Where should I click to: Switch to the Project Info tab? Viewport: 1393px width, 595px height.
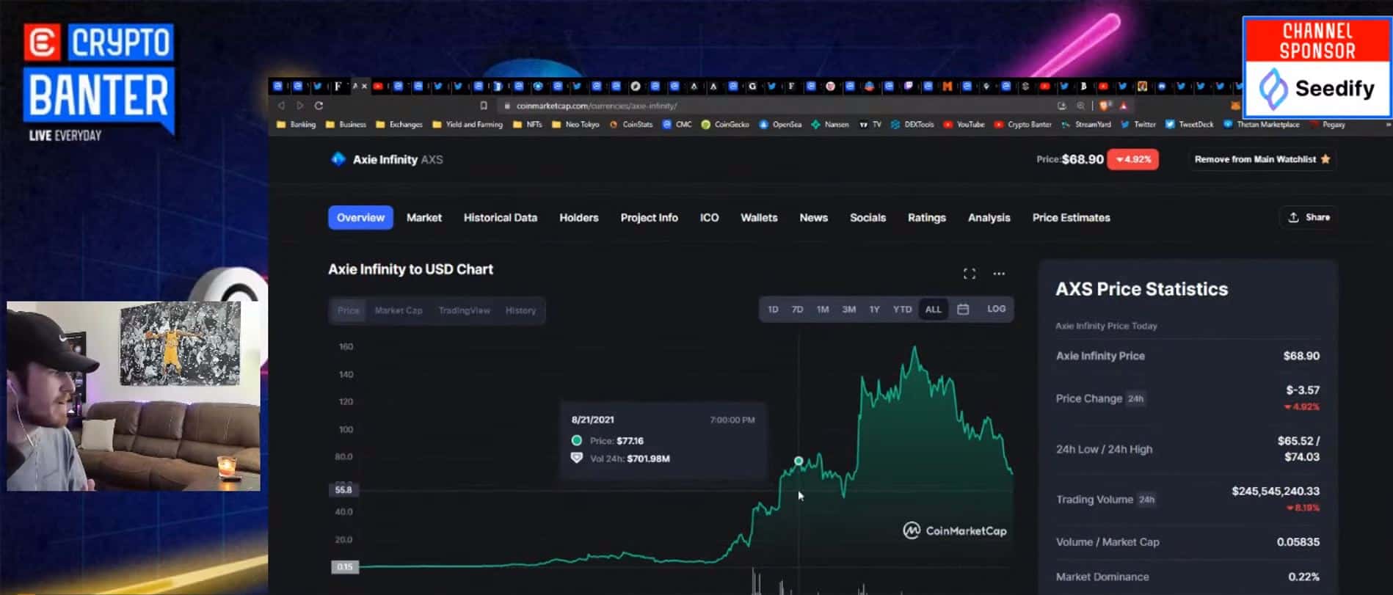tap(650, 218)
